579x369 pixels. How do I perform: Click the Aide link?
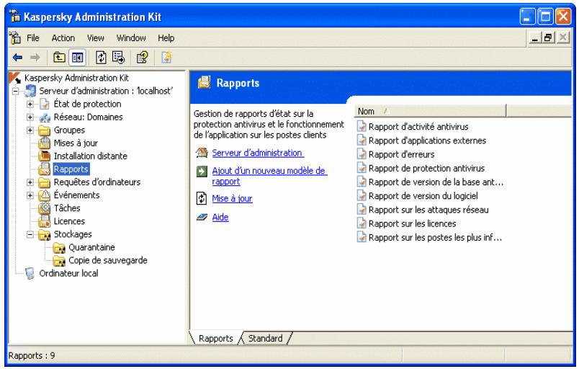[220, 217]
